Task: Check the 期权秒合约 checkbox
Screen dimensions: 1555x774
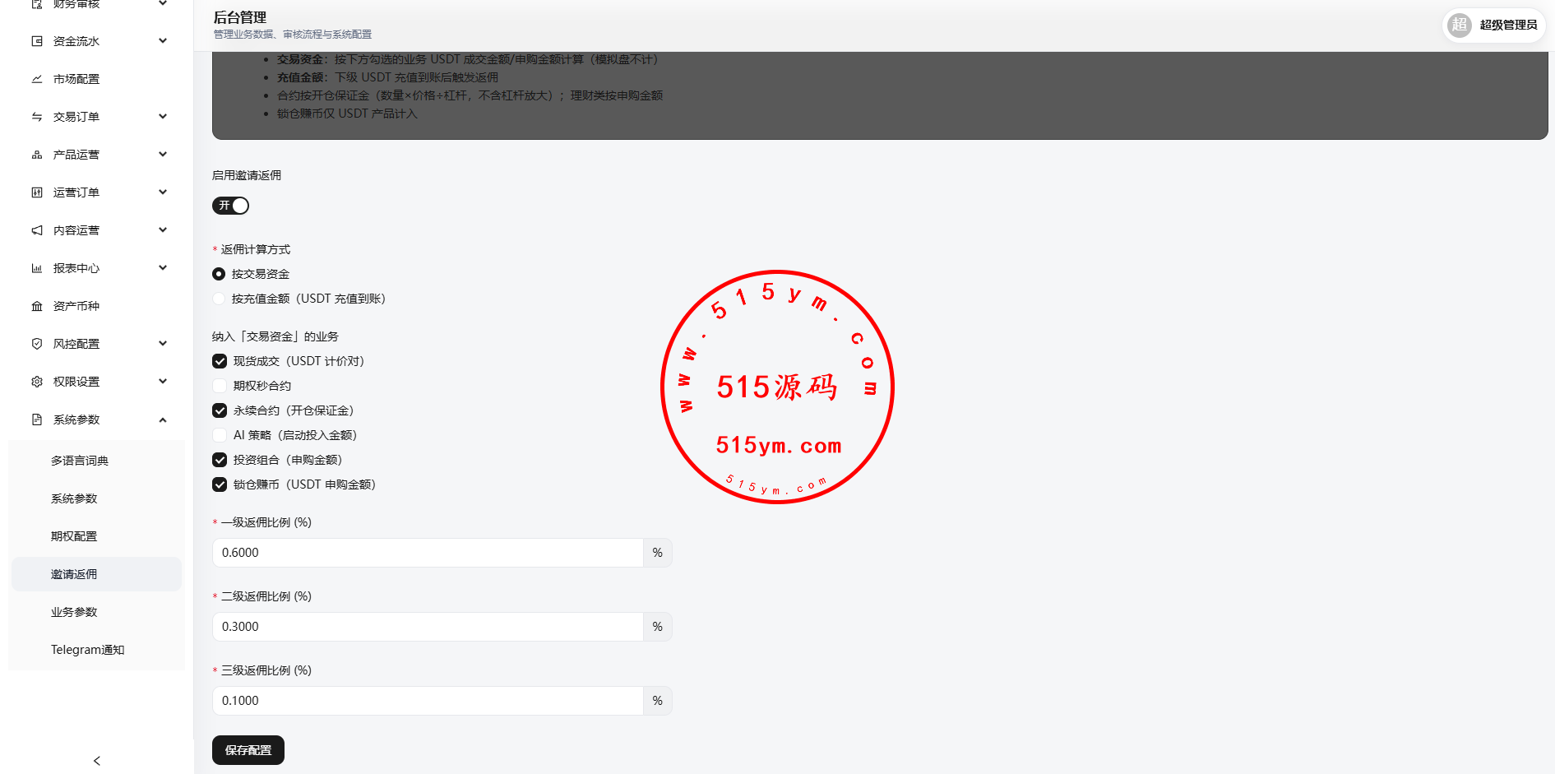Action: point(220,386)
